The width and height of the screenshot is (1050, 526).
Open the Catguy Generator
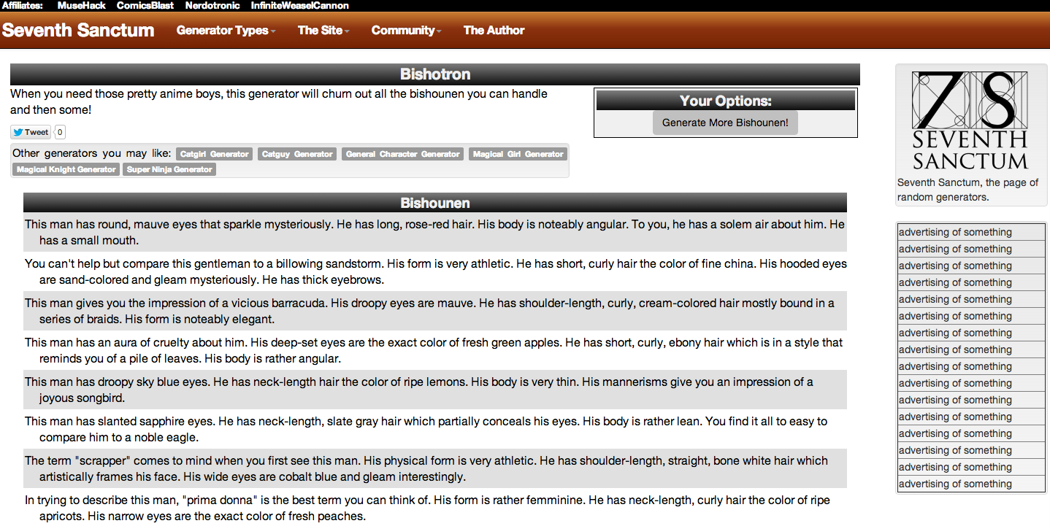[x=297, y=154]
